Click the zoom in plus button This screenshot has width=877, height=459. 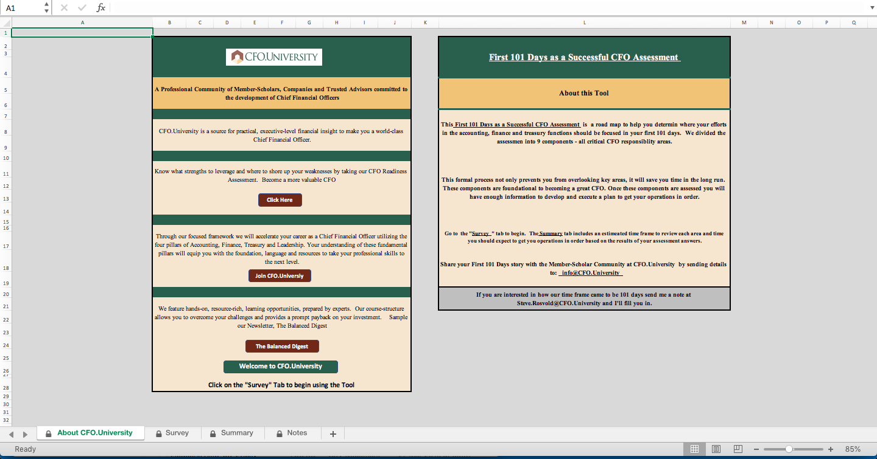[x=831, y=449]
